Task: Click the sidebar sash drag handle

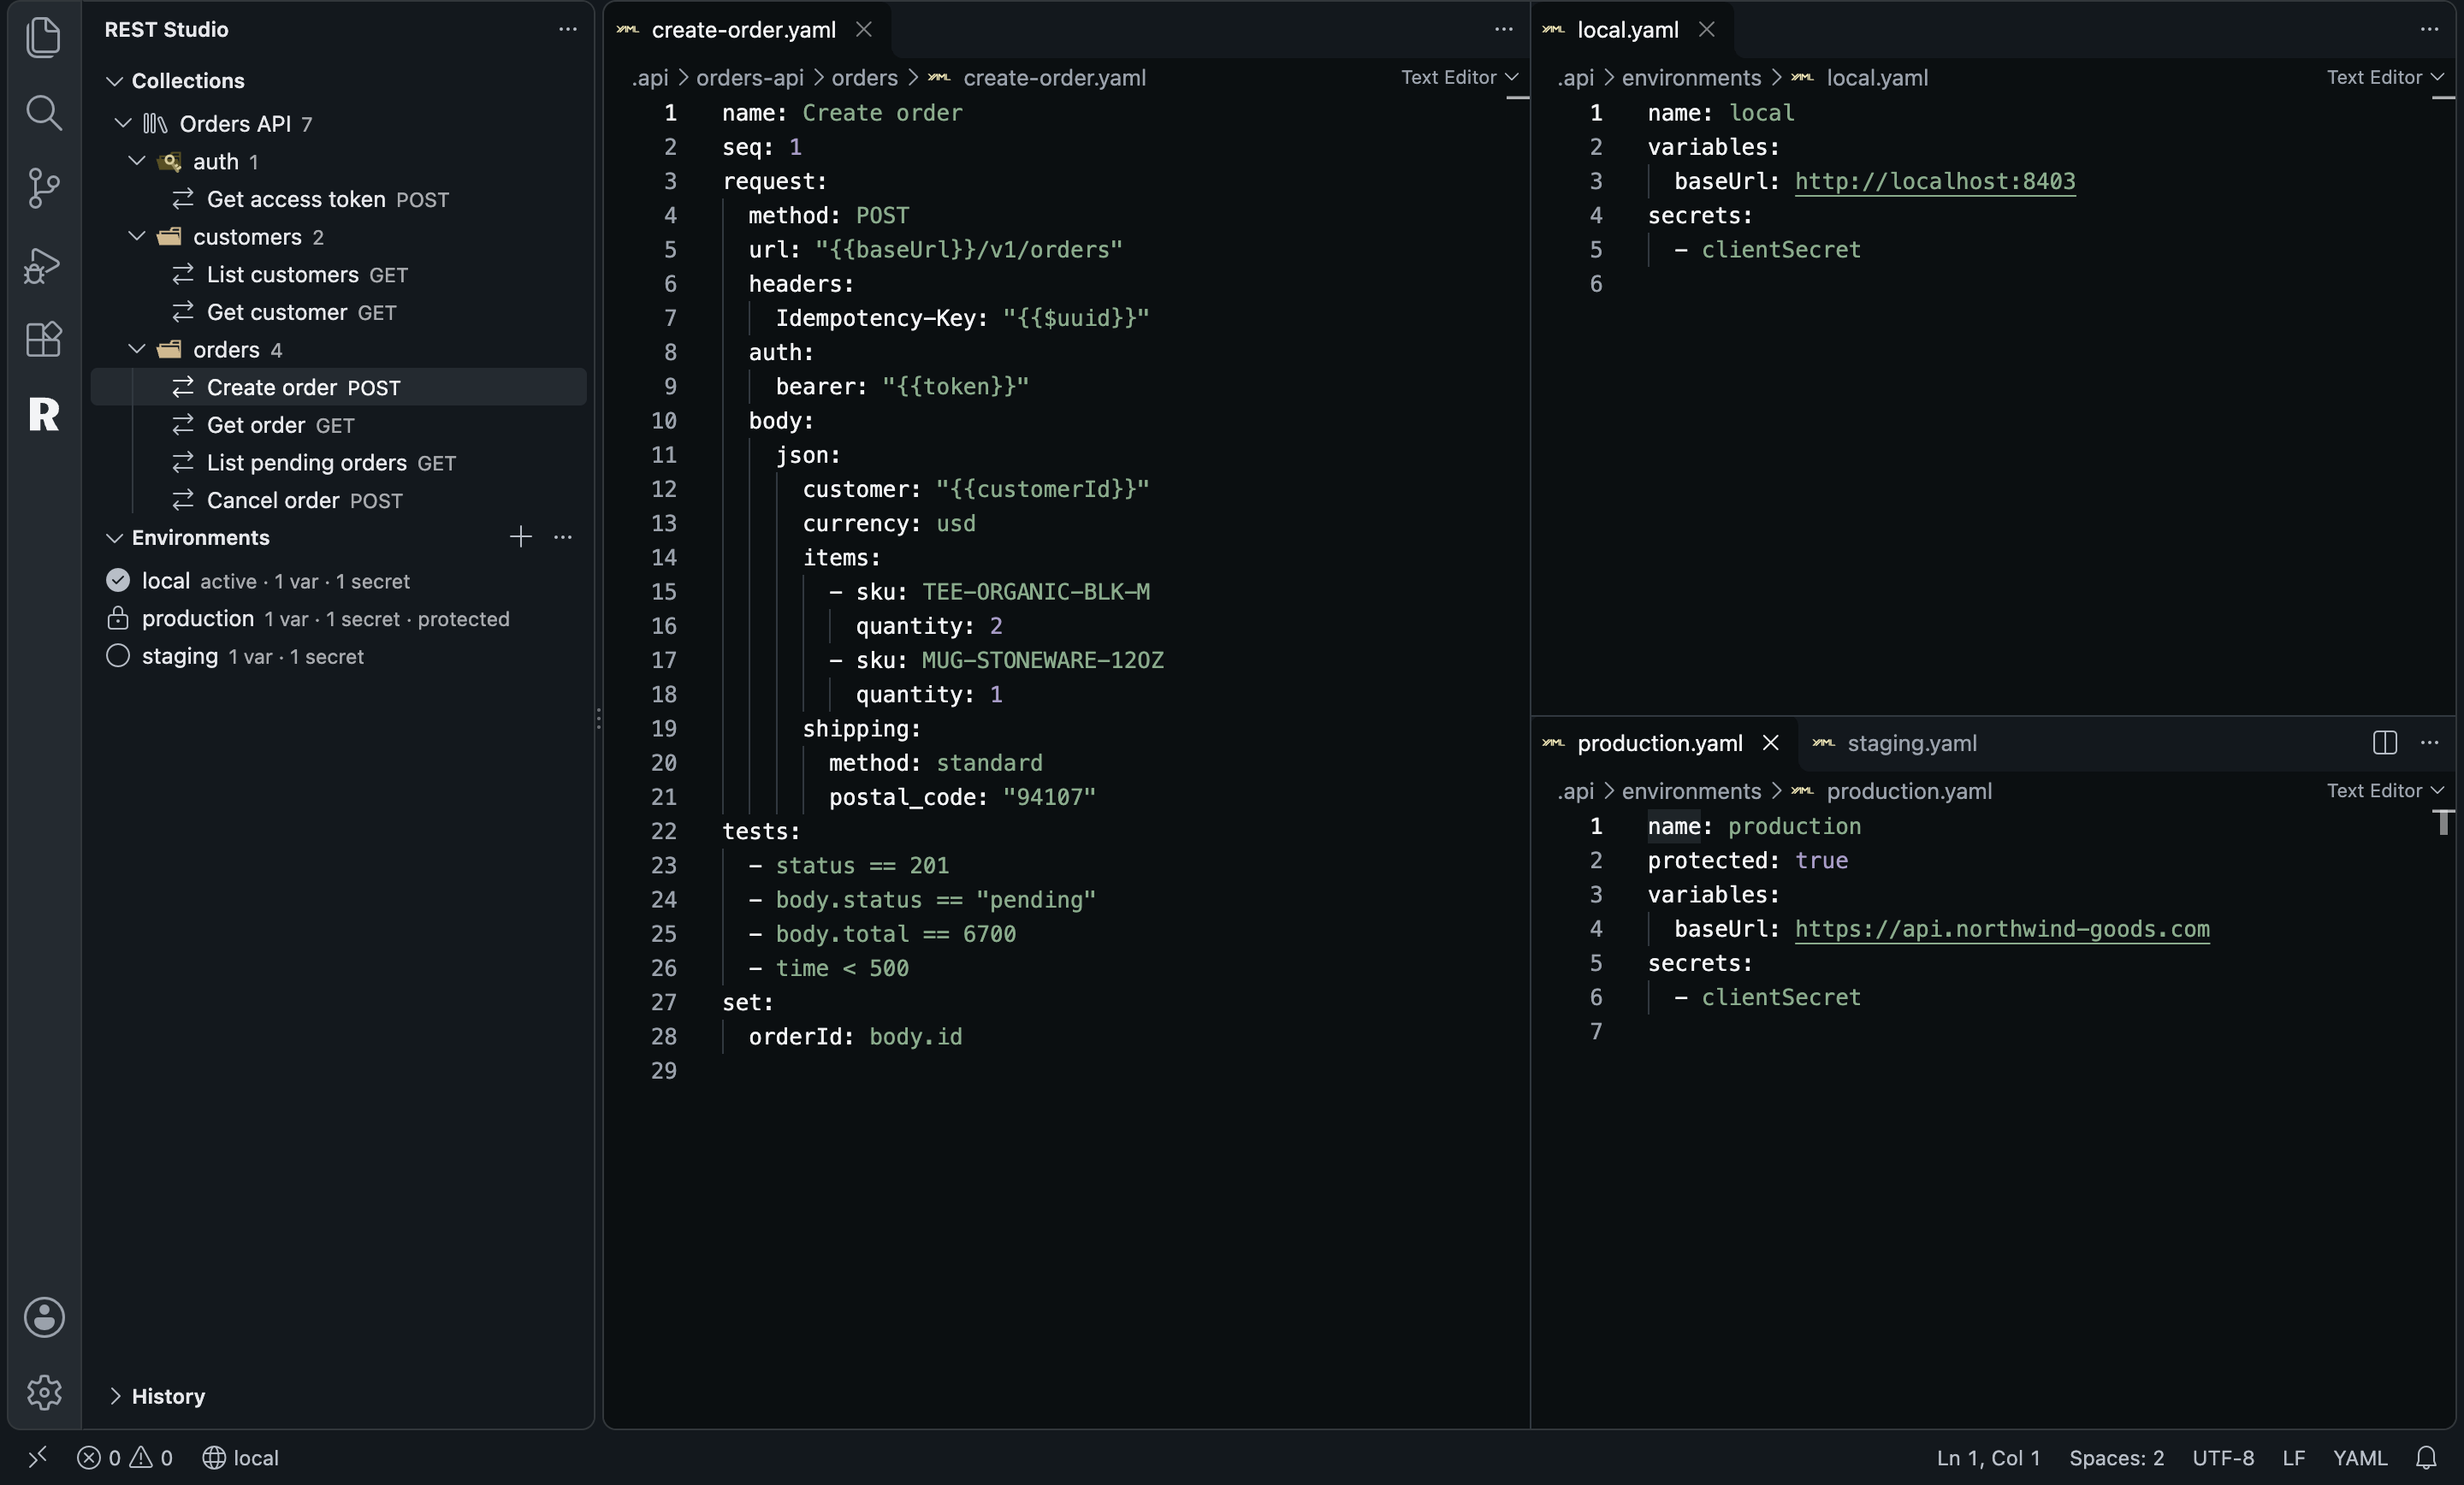Action: tap(598, 718)
